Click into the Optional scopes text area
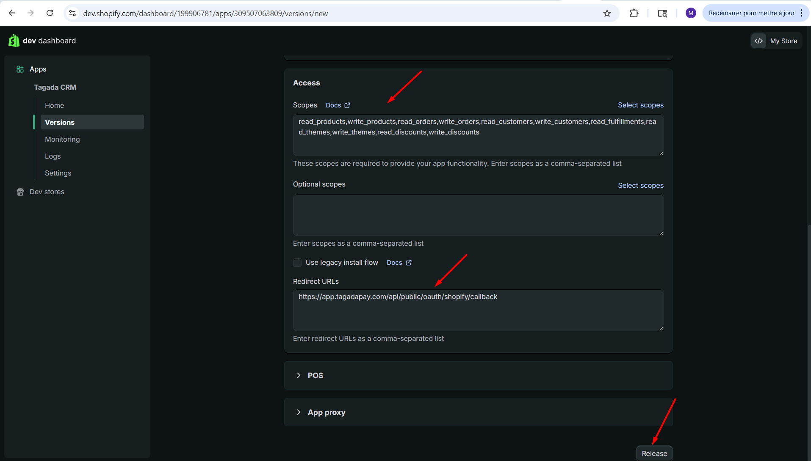The height and width of the screenshot is (461, 811). pos(478,215)
